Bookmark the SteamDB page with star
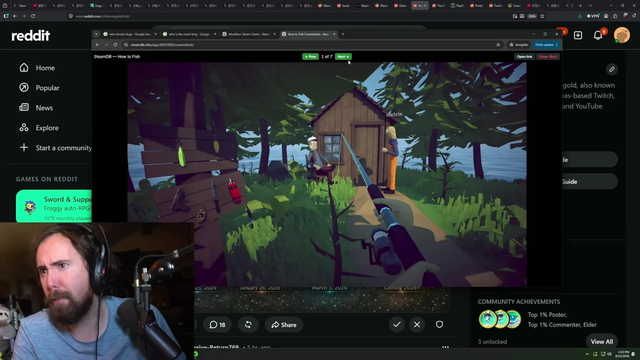This screenshot has width=640, height=360. coord(498,44)
